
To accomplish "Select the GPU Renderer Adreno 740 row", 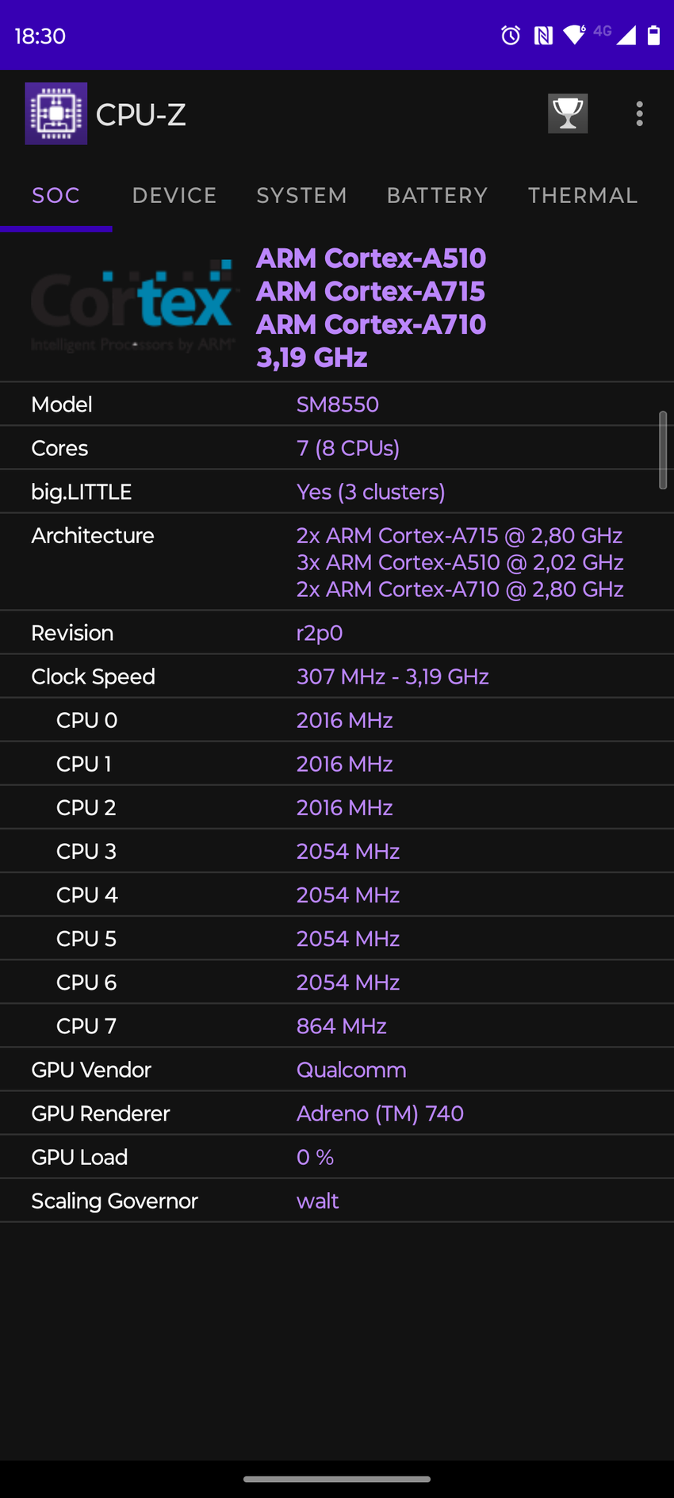I will click(x=337, y=1113).
